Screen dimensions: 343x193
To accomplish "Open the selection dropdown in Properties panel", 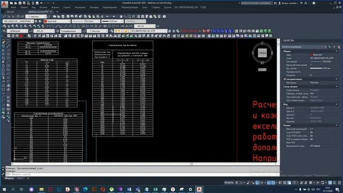I will 304,47.
